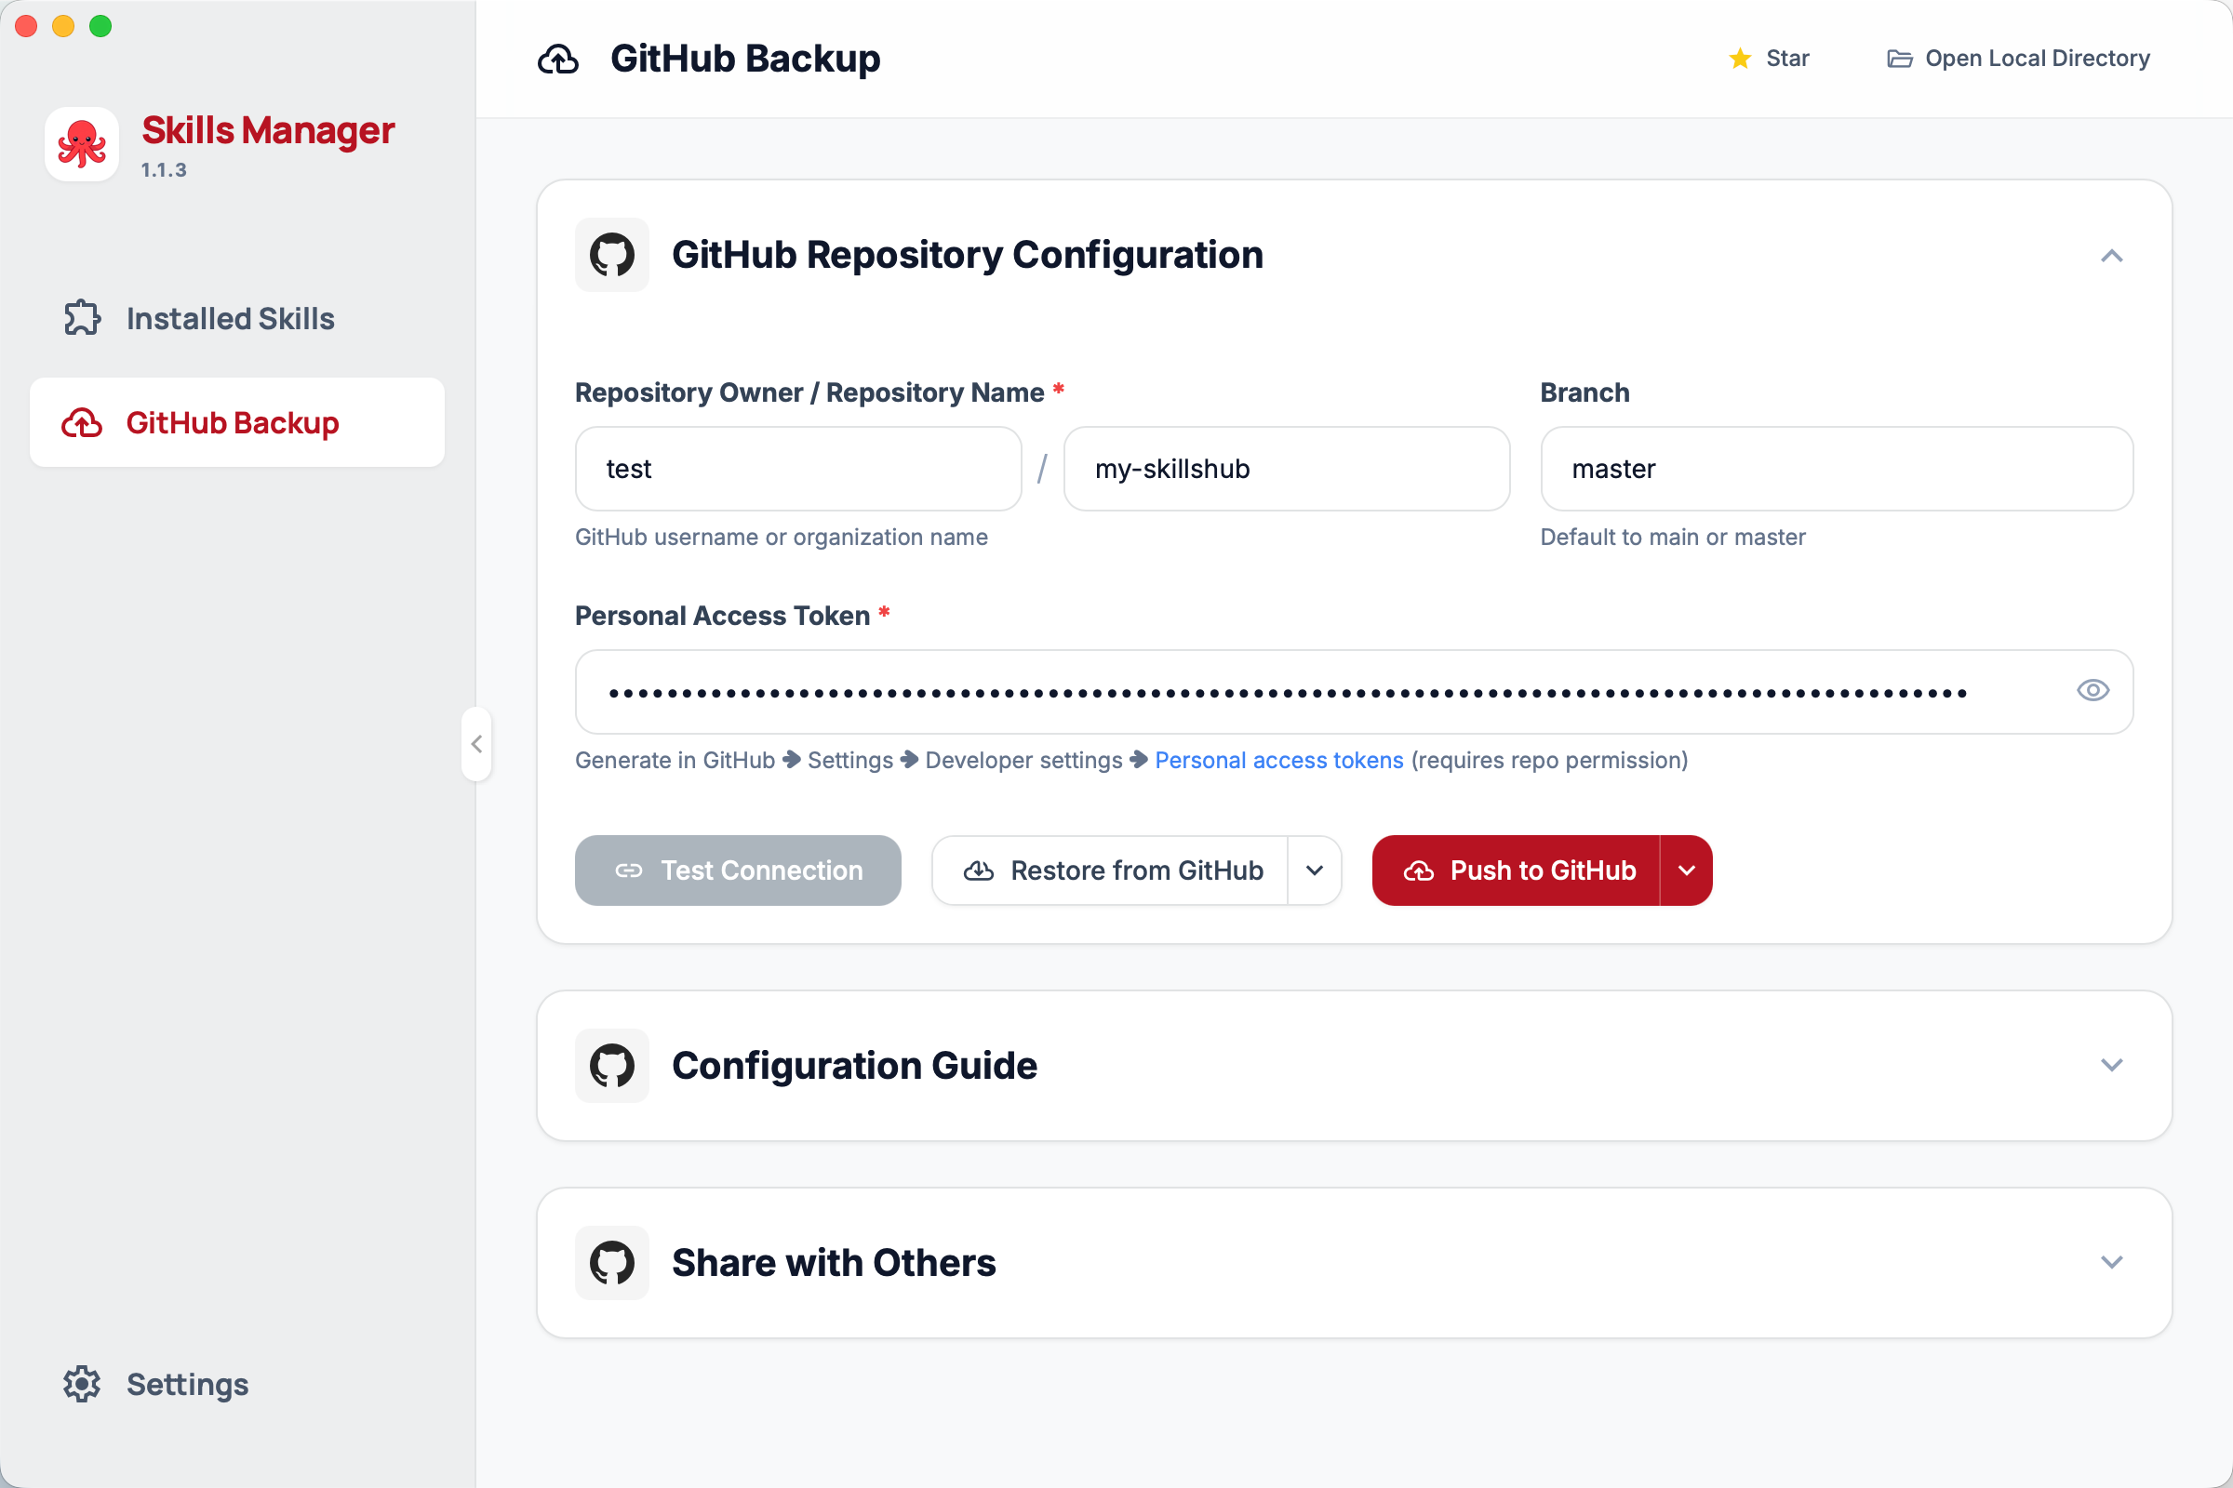Click the Star icon in the top bar
The image size is (2233, 1488).
(1738, 58)
